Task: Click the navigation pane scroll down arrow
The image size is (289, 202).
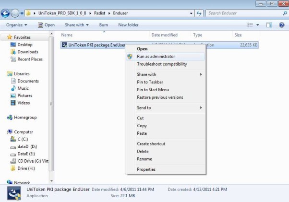Action: coord(52,181)
